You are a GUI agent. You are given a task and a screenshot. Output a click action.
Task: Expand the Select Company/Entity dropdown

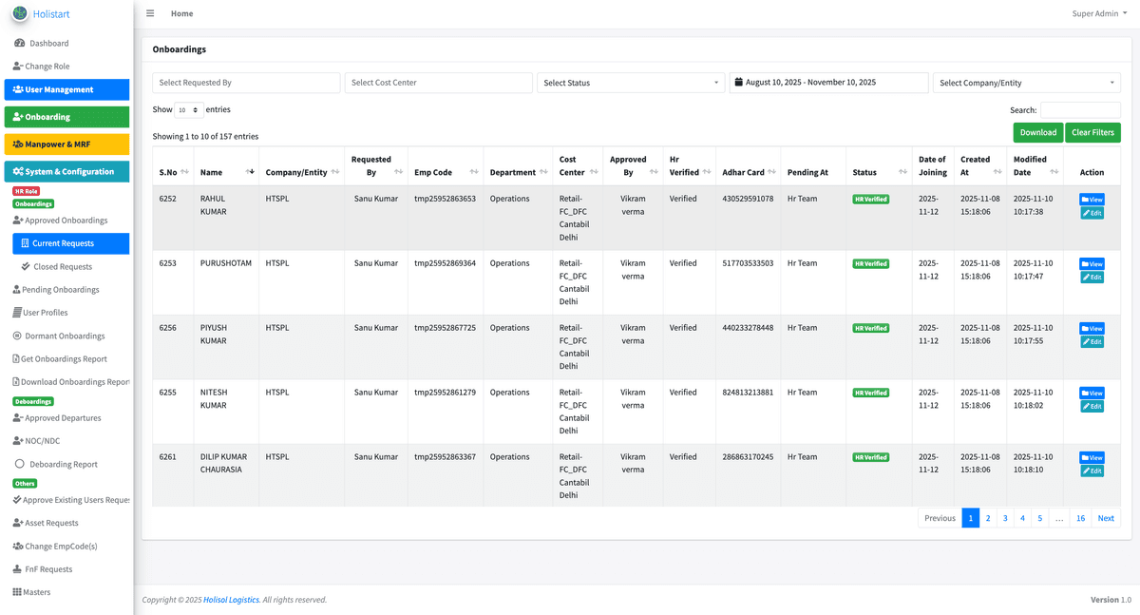coord(1026,83)
